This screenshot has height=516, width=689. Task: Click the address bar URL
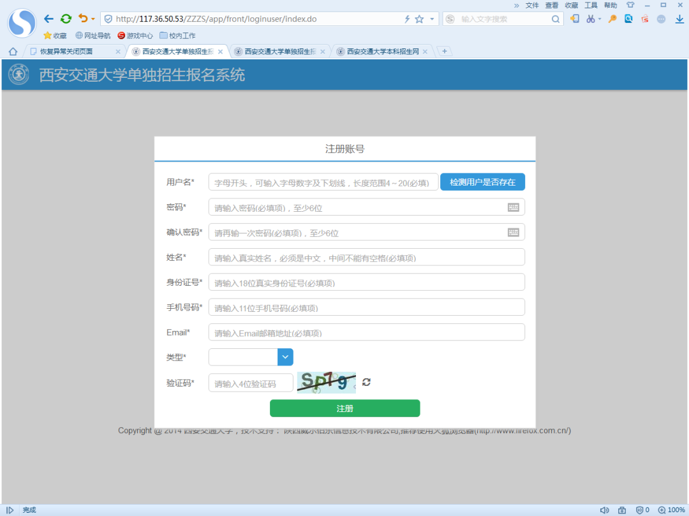tap(216, 19)
